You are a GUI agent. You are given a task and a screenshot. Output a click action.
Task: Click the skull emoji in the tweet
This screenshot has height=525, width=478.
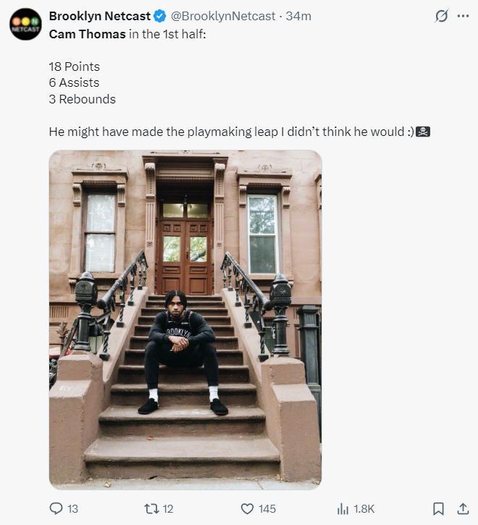tap(424, 132)
